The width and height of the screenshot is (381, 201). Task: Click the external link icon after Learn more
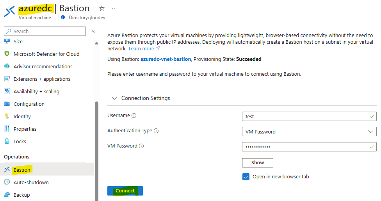pos(158,49)
